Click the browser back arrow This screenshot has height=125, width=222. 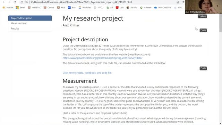click(4, 2)
